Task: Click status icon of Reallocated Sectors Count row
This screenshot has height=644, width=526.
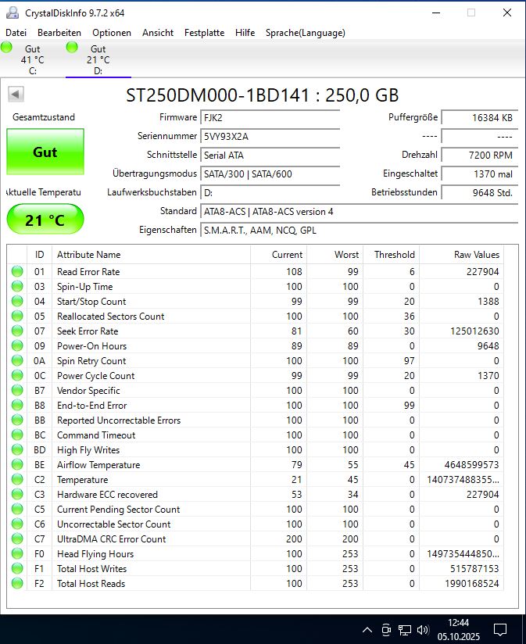Action: [x=17, y=317]
